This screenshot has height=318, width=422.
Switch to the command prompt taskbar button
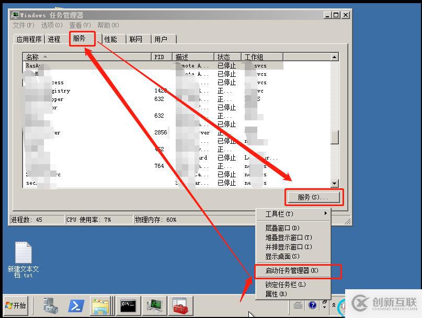tap(128, 305)
